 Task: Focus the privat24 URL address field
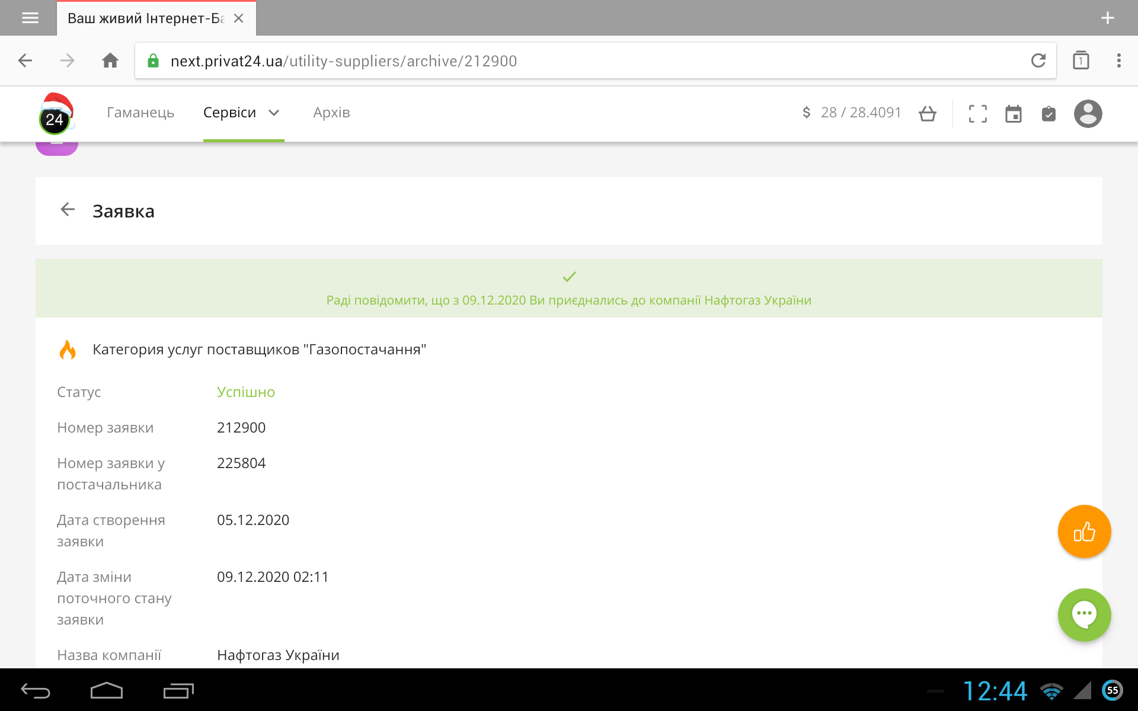coord(595,60)
